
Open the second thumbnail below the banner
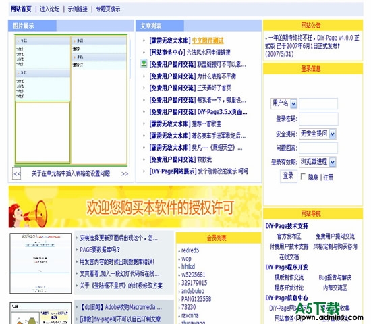40,313
